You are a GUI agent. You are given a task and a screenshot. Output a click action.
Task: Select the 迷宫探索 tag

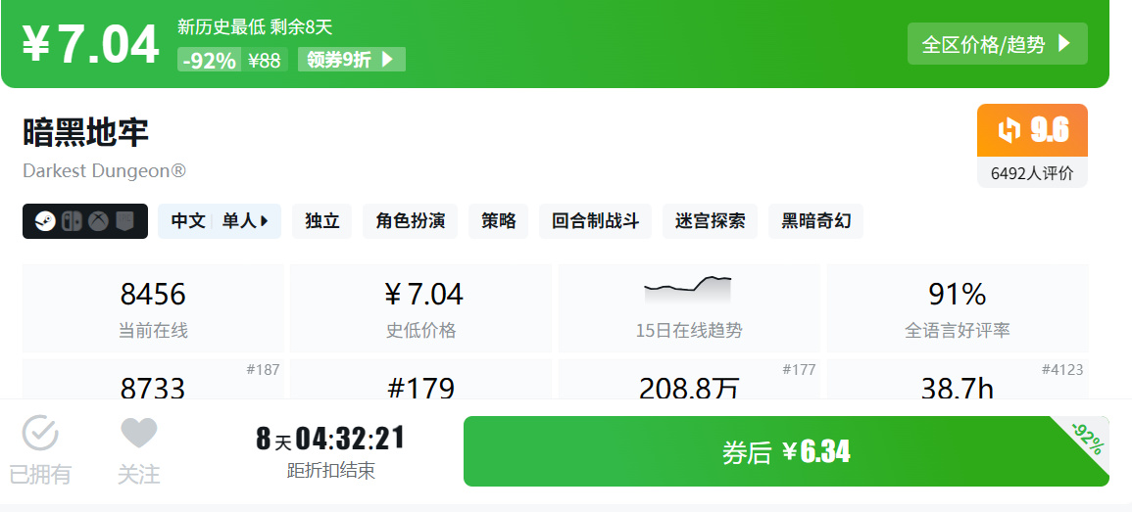pyautogui.click(x=711, y=221)
